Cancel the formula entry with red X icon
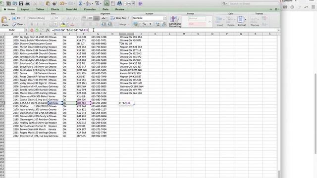317x178 pixels. coord(32,30)
